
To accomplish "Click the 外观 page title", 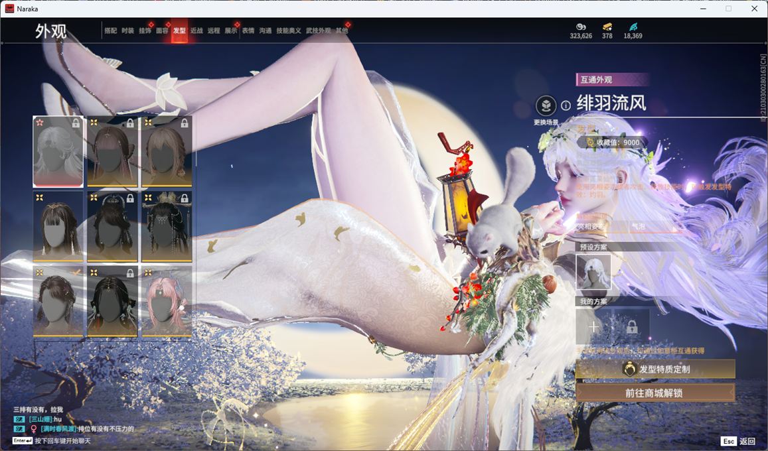I will [50, 31].
